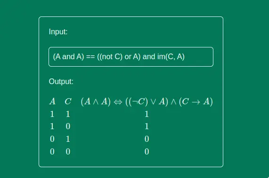Click result value 0 in third row
This screenshot has width=269, height=178.
pyautogui.click(x=147, y=139)
